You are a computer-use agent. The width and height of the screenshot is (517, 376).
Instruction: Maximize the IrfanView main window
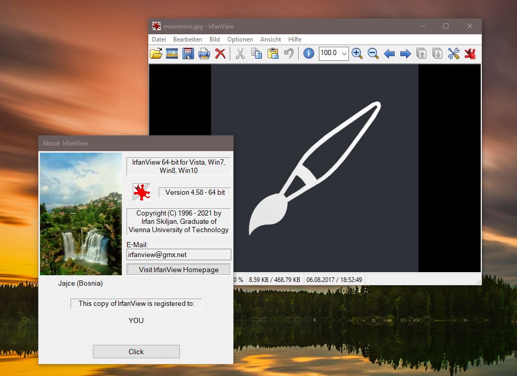(446, 26)
